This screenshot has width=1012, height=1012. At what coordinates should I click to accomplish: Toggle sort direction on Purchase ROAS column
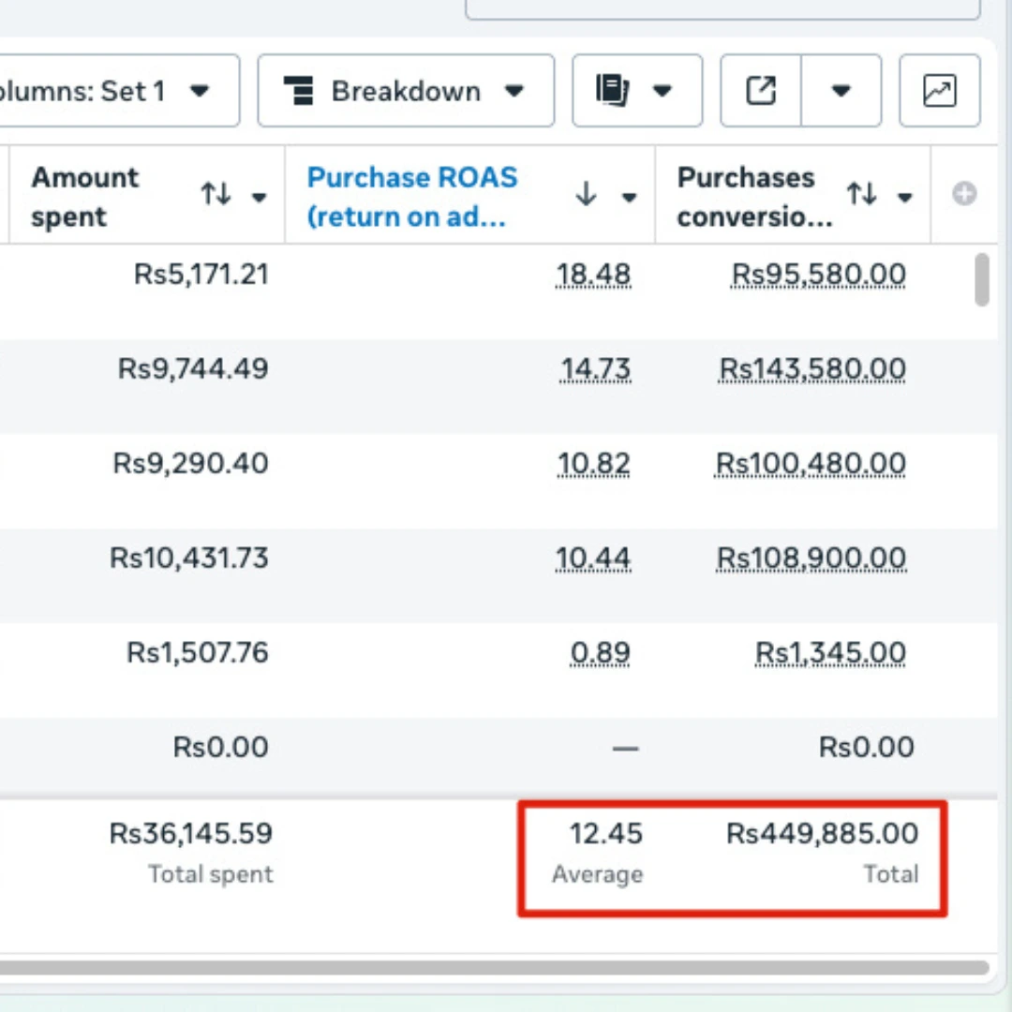[586, 195]
